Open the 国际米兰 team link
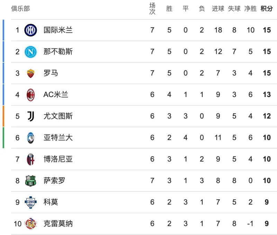The image size is (277, 235). [58, 30]
